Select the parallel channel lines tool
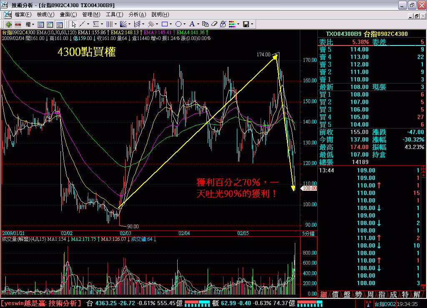 [x=137, y=24]
